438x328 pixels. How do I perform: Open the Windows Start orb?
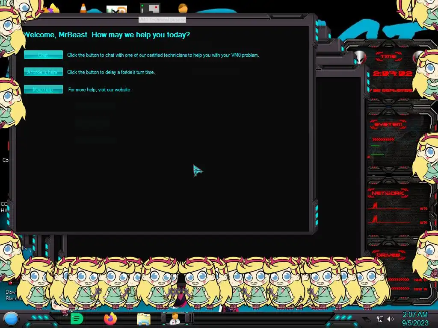point(11,319)
